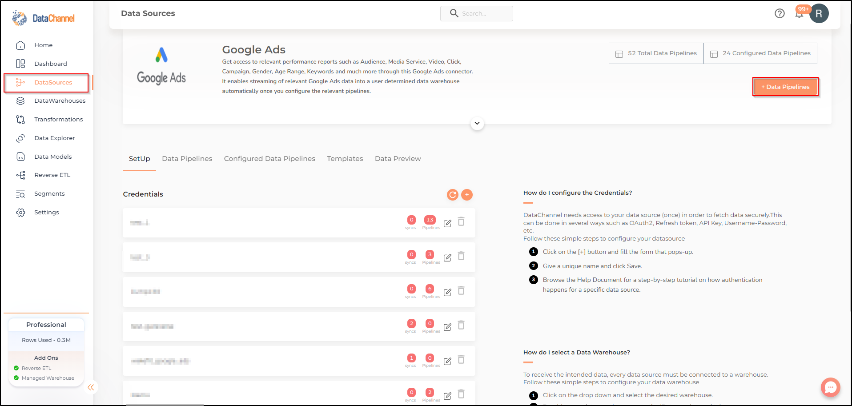The image size is (852, 406).
Task: Open notifications bell with 99+ badge
Action: [800, 13]
